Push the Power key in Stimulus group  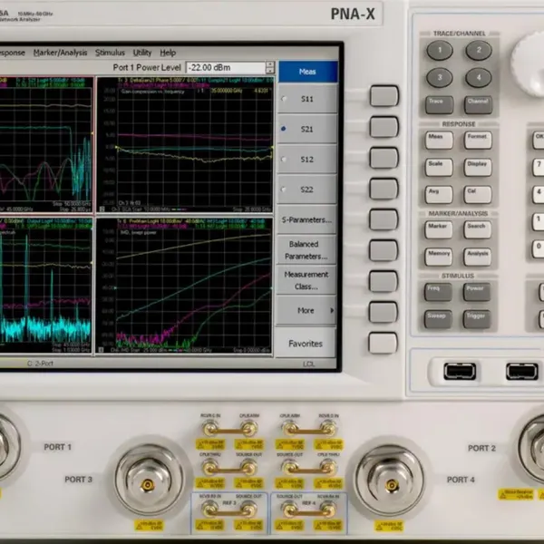click(x=477, y=292)
